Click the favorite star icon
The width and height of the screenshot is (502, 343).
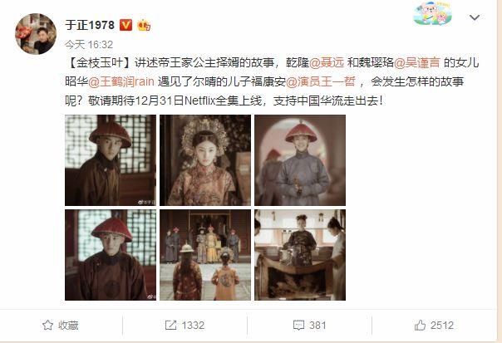pyautogui.click(x=47, y=325)
